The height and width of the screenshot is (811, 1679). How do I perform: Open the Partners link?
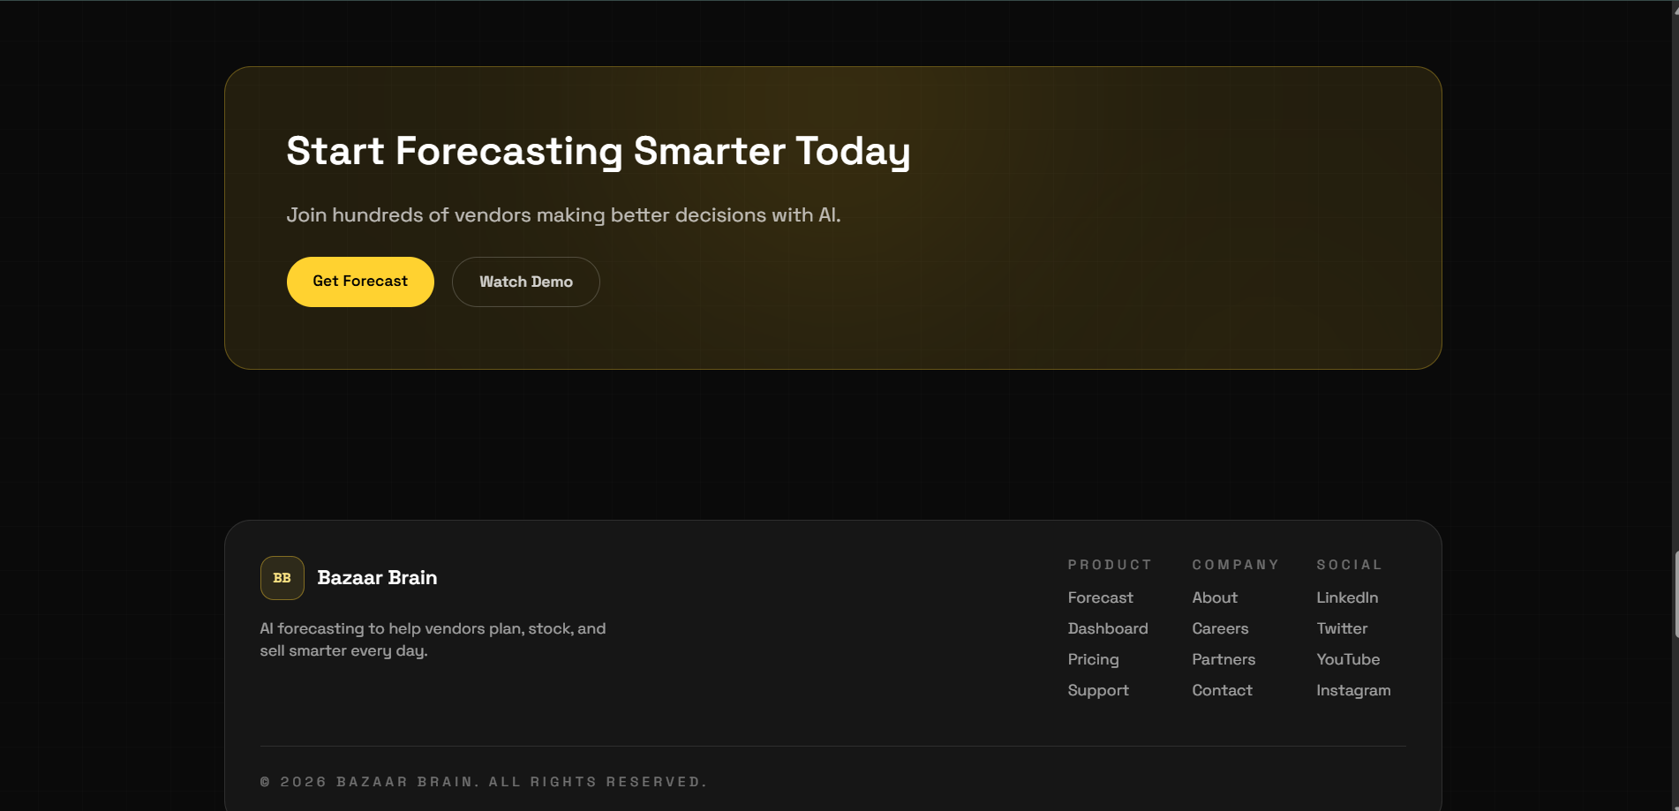pyautogui.click(x=1223, y=659)
